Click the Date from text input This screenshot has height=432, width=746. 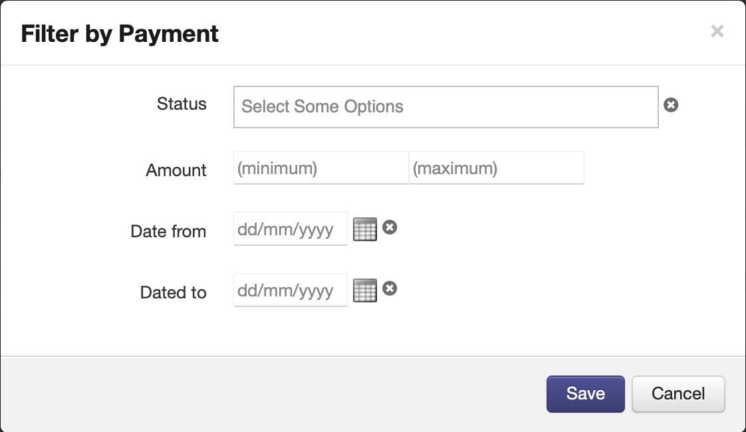(290, 229)
